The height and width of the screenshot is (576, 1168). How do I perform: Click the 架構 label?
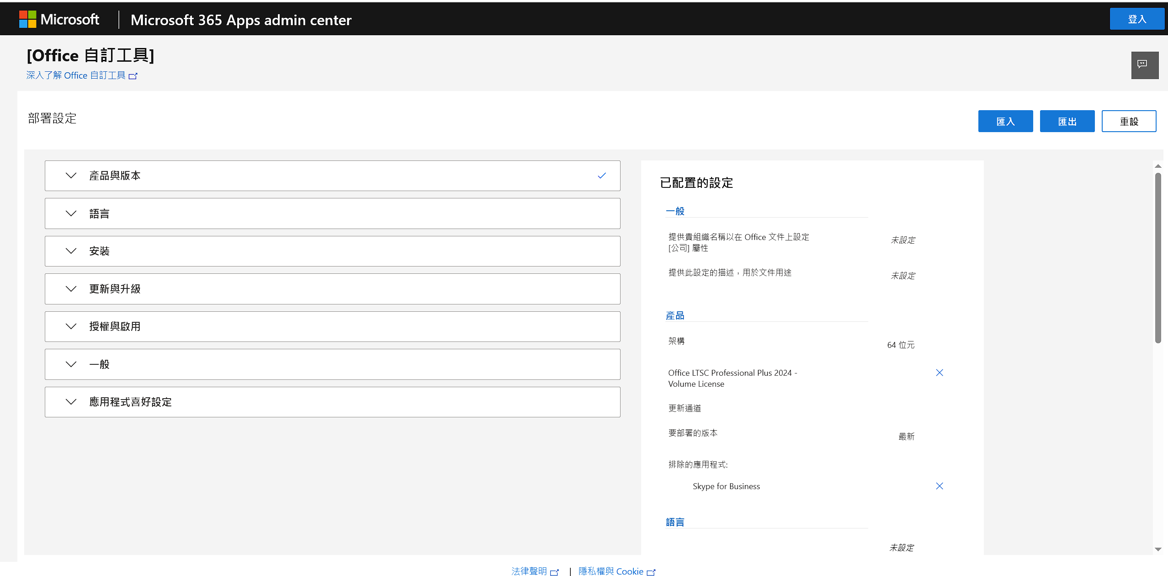676,341
